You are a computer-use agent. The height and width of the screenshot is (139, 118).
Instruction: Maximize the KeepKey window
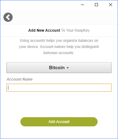96,5
